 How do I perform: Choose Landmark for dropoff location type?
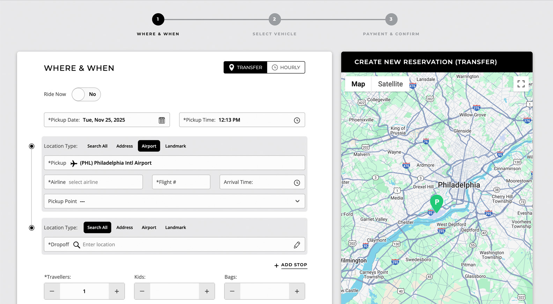[176, 227]
